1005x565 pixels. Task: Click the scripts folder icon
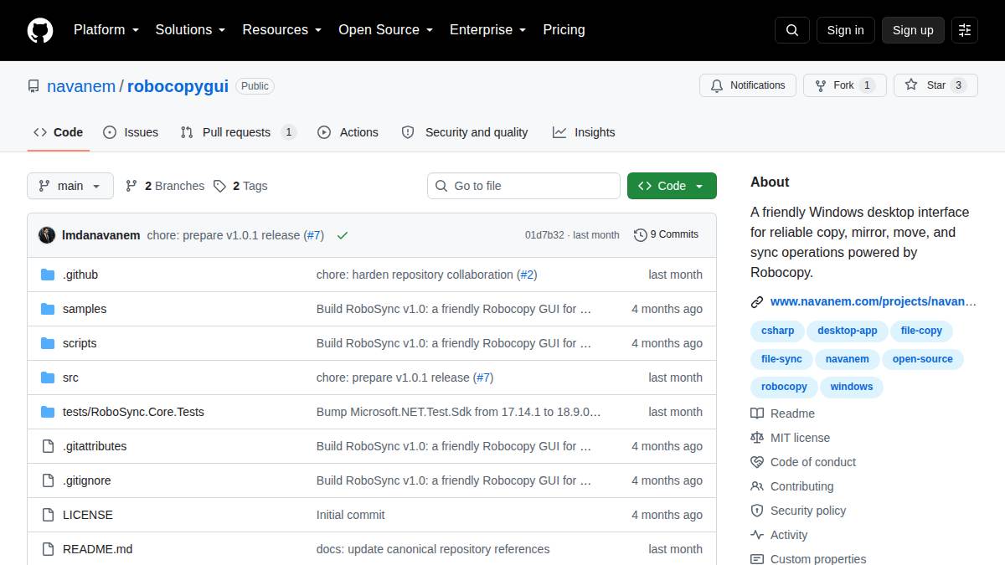click(x=48, y=343)
